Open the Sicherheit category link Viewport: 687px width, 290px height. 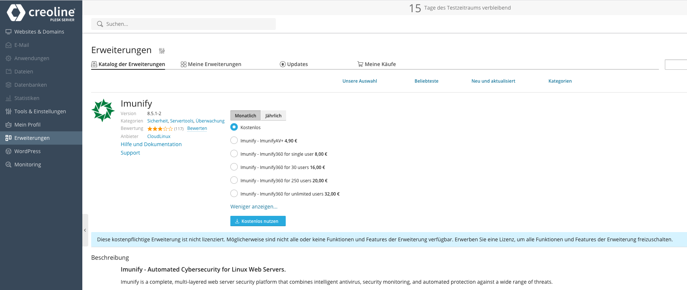pos(158,121)
